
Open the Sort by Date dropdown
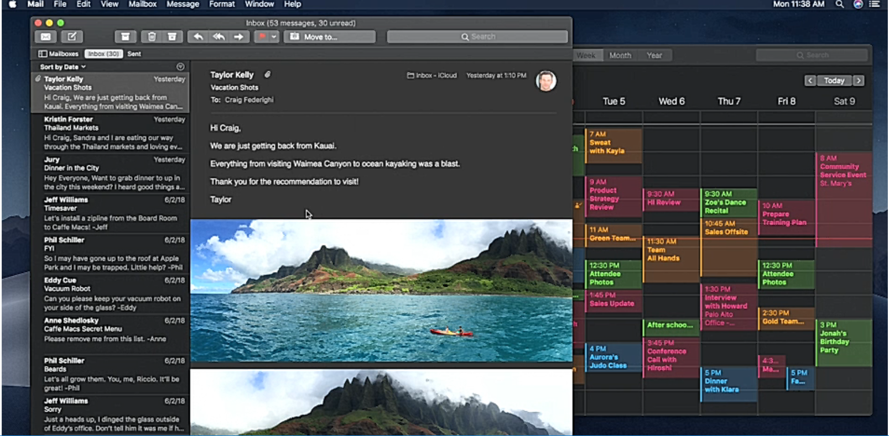pyautogui.click(x=63, y=67)
